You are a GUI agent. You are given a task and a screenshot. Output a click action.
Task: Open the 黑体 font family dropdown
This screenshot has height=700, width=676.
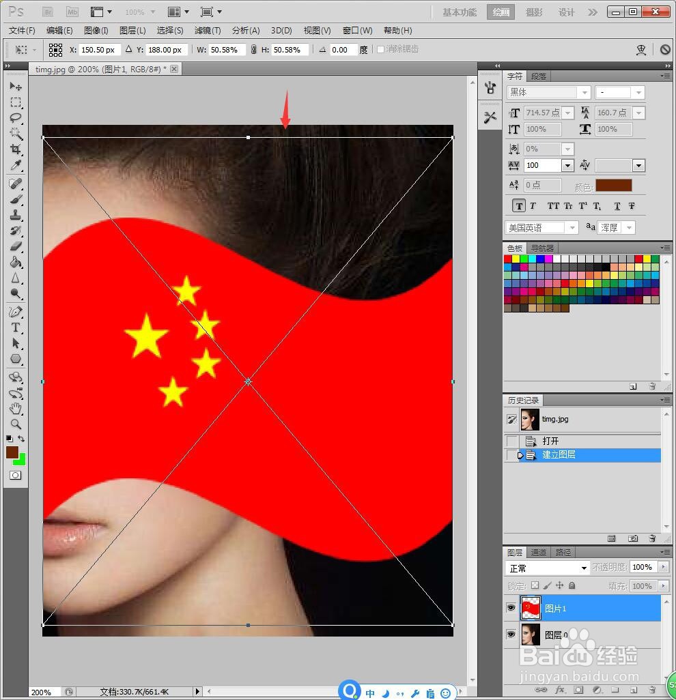click(585, 92)
